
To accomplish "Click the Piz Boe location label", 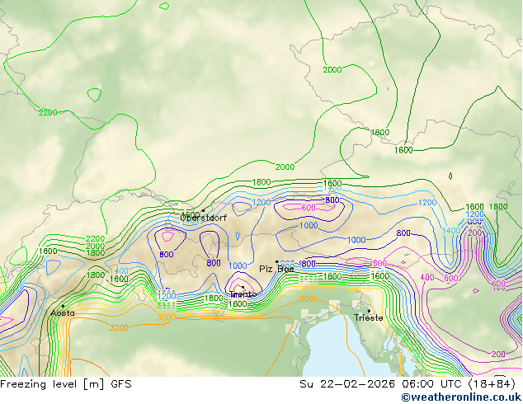I will click(276, 269).
